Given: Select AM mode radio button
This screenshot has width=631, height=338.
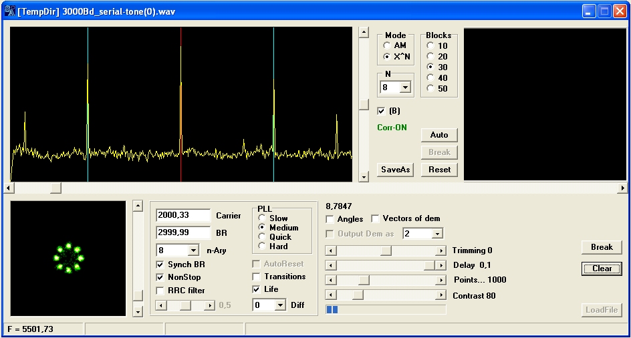Looking at the screenshot, I should tap(387, 45).
